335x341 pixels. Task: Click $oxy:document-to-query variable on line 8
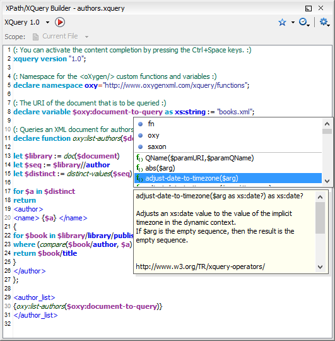tap(117, 112)
